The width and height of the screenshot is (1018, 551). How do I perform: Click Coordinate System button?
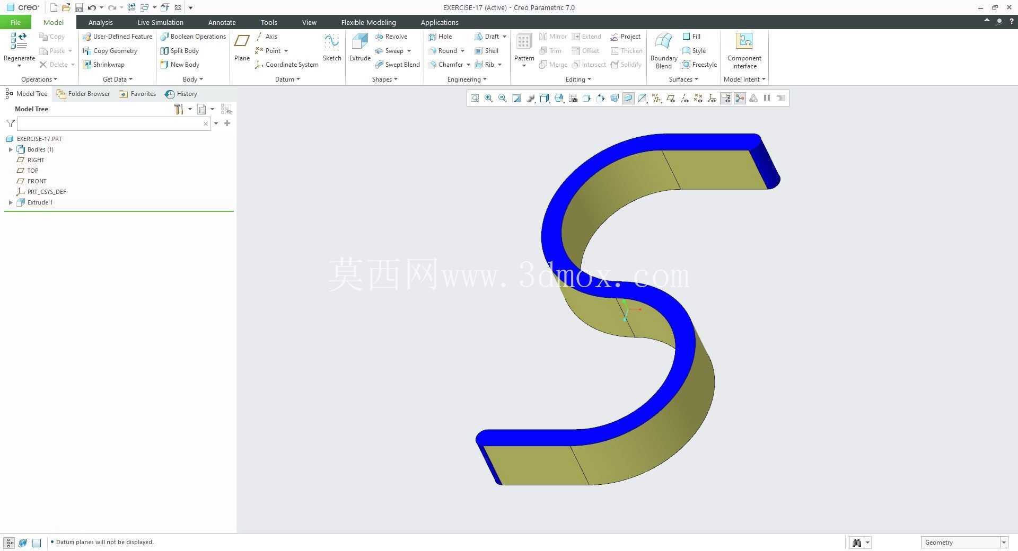pos(286,65)
